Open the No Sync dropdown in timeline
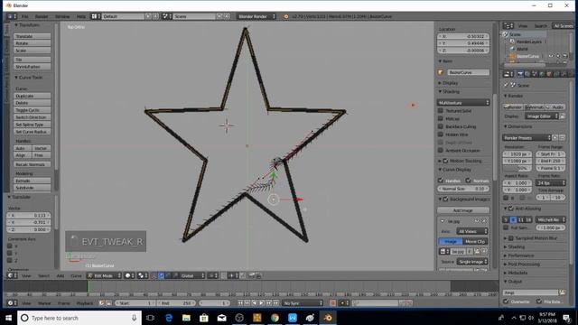 tap(303, 303)
